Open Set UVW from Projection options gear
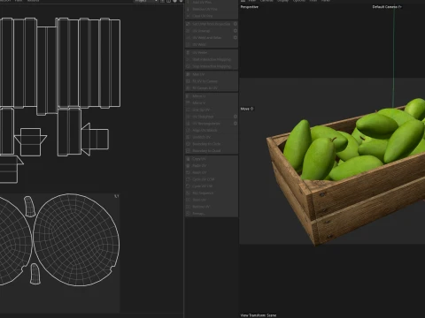 236,24
